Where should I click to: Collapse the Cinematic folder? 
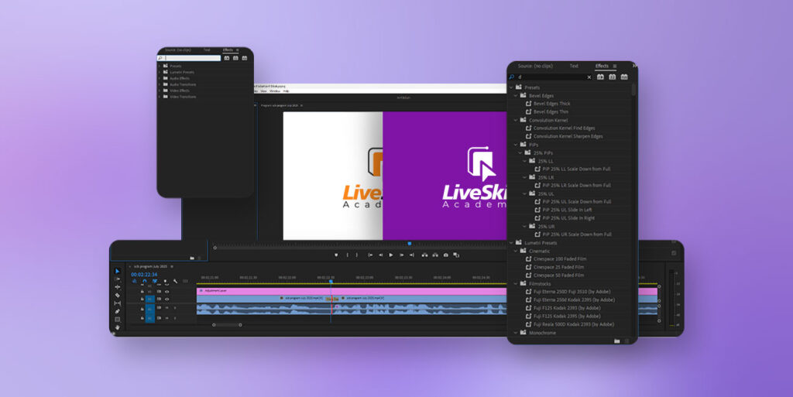[x=517, y=251]
